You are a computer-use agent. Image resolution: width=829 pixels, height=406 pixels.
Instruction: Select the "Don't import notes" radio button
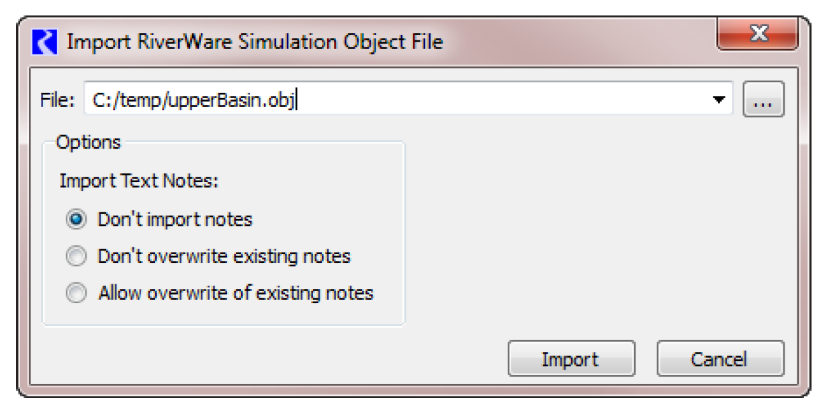tap(76, 219)
